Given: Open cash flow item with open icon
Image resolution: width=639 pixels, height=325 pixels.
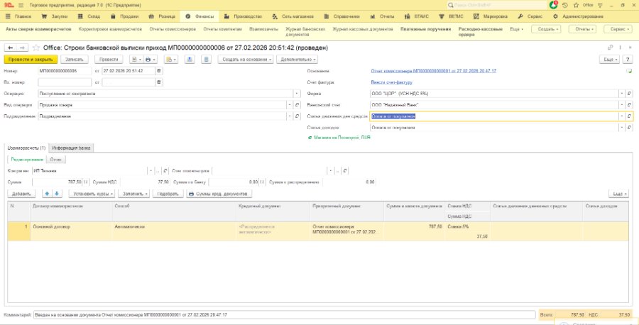Looking at the screenshot, I should 630,116.
